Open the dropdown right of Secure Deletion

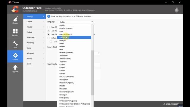99,53
